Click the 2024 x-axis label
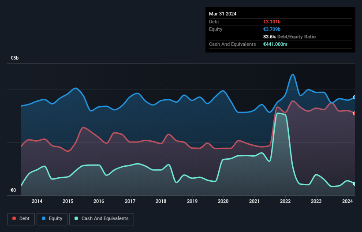 pyautogui.click(x=347, y=201)
